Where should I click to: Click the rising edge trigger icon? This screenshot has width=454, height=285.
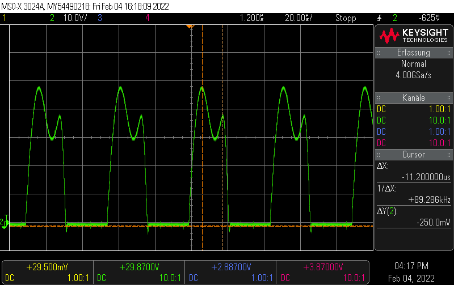click(x=379, y=18)
